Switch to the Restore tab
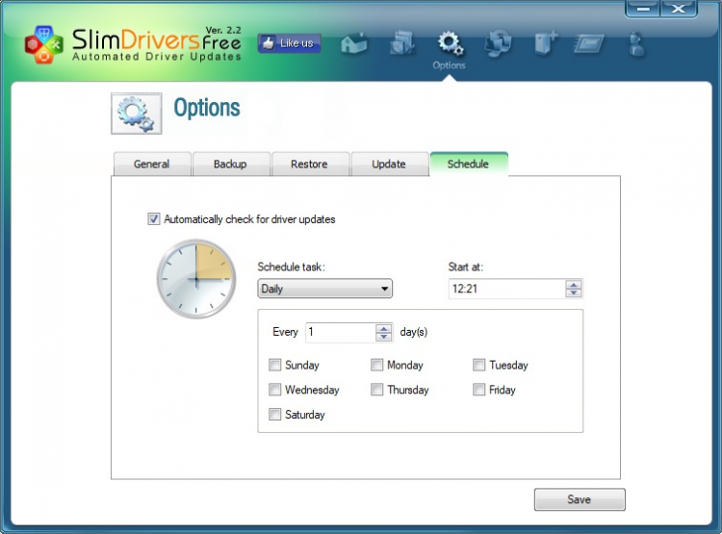This screenshot has height=534, width=722. pyautogui.click(x=310, y=164)
